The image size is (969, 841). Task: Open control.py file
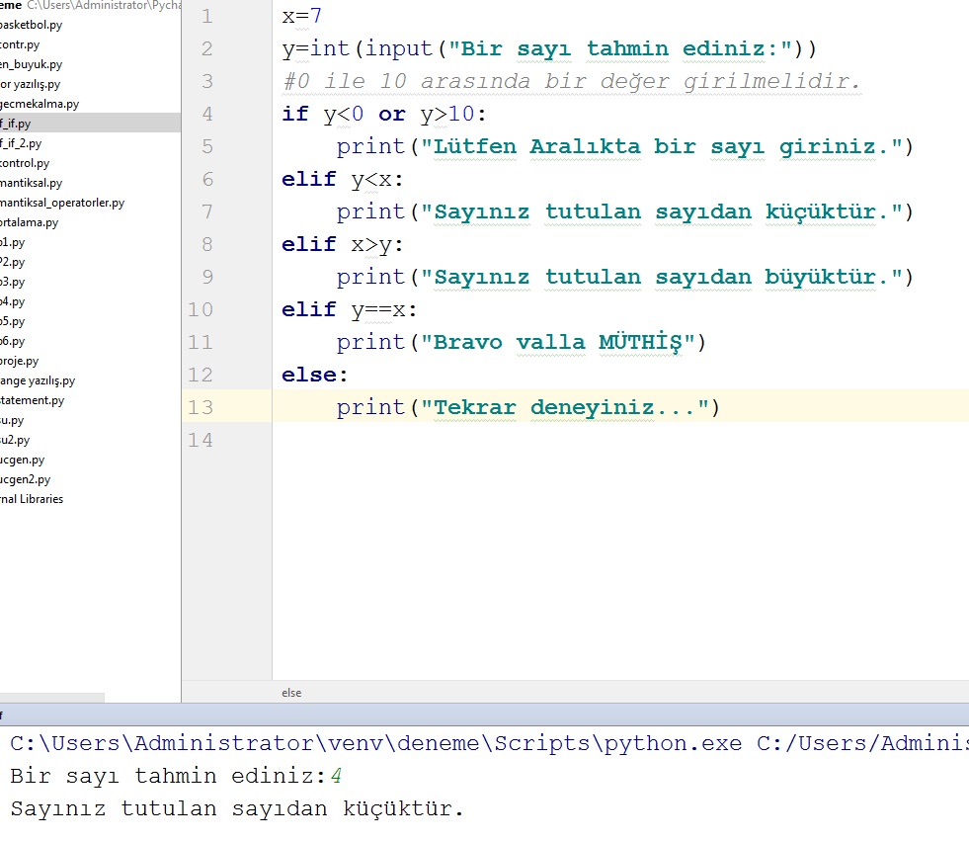pyautogui.click(x=25, y=163)
